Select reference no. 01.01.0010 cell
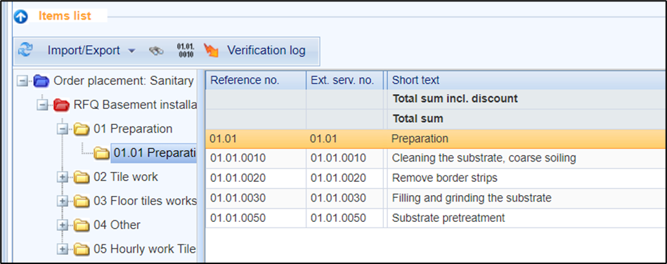 click(256, 159)
